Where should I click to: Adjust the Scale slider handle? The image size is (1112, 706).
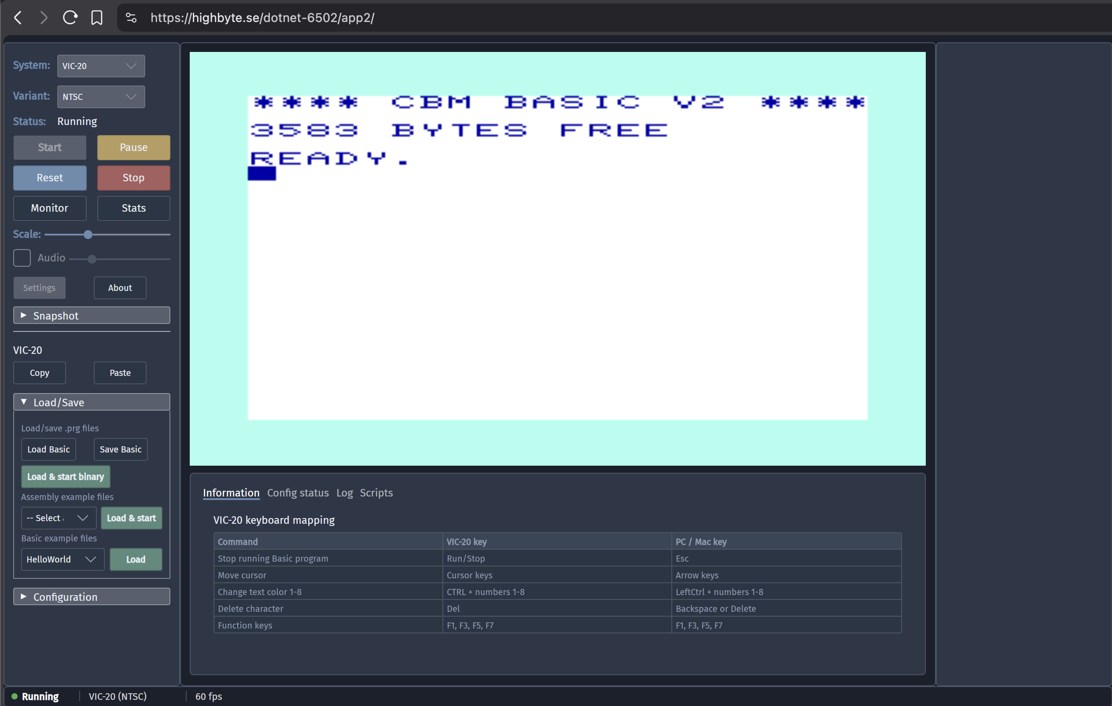click(x=88, y=235)
